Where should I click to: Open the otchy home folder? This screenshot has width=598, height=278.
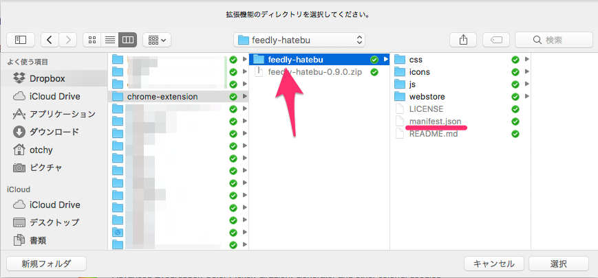click(54, 150)
